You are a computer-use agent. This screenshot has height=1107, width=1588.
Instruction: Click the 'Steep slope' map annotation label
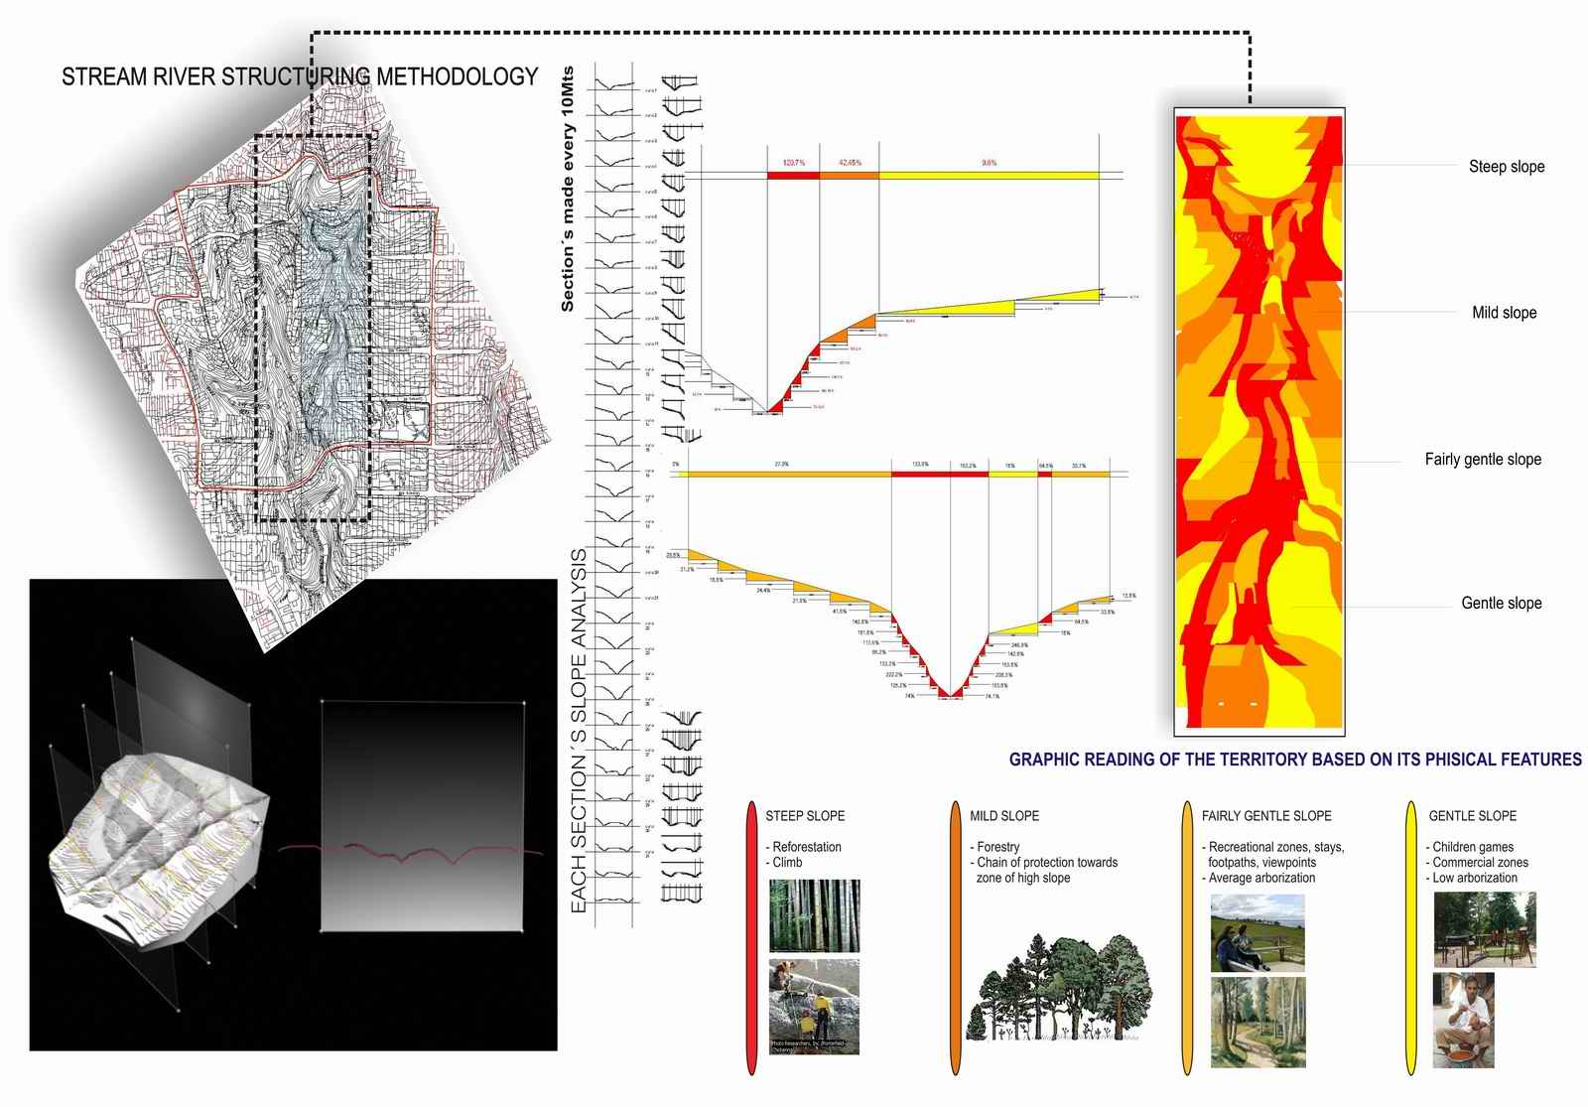[x=1506, y=167]
